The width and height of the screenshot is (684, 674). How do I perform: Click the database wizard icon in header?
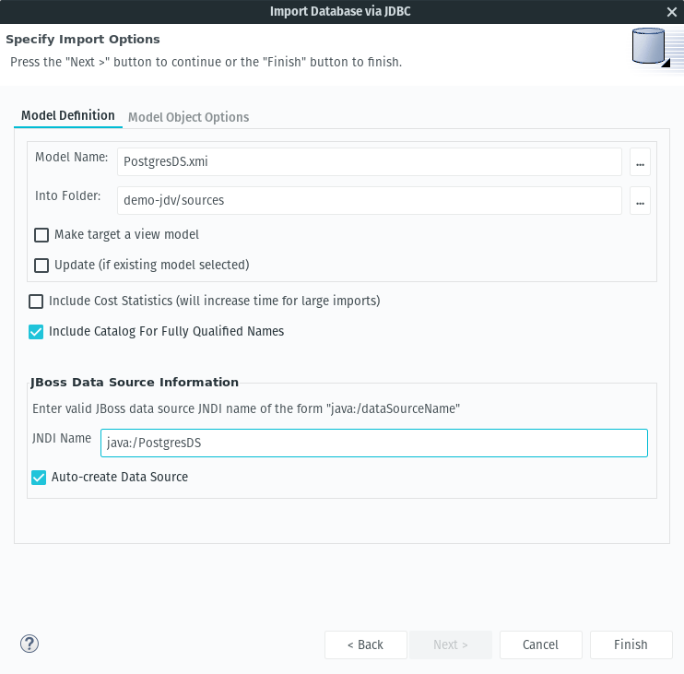651,48
